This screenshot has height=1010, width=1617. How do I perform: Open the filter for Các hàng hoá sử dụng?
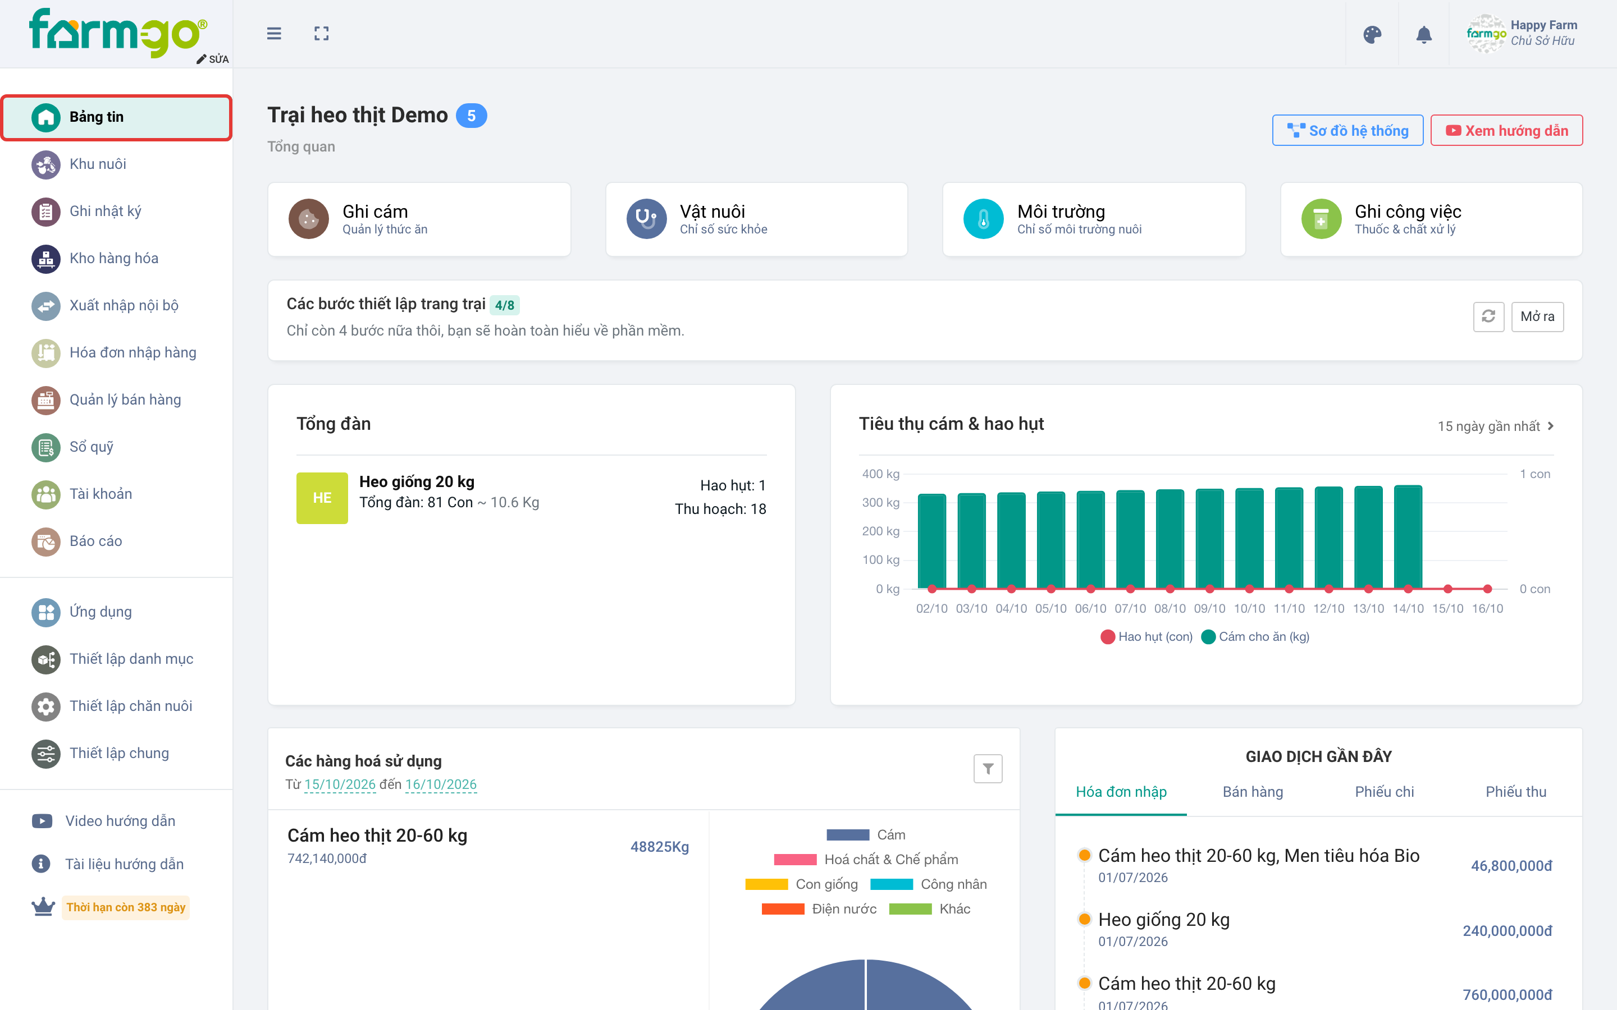pos(988,768)
